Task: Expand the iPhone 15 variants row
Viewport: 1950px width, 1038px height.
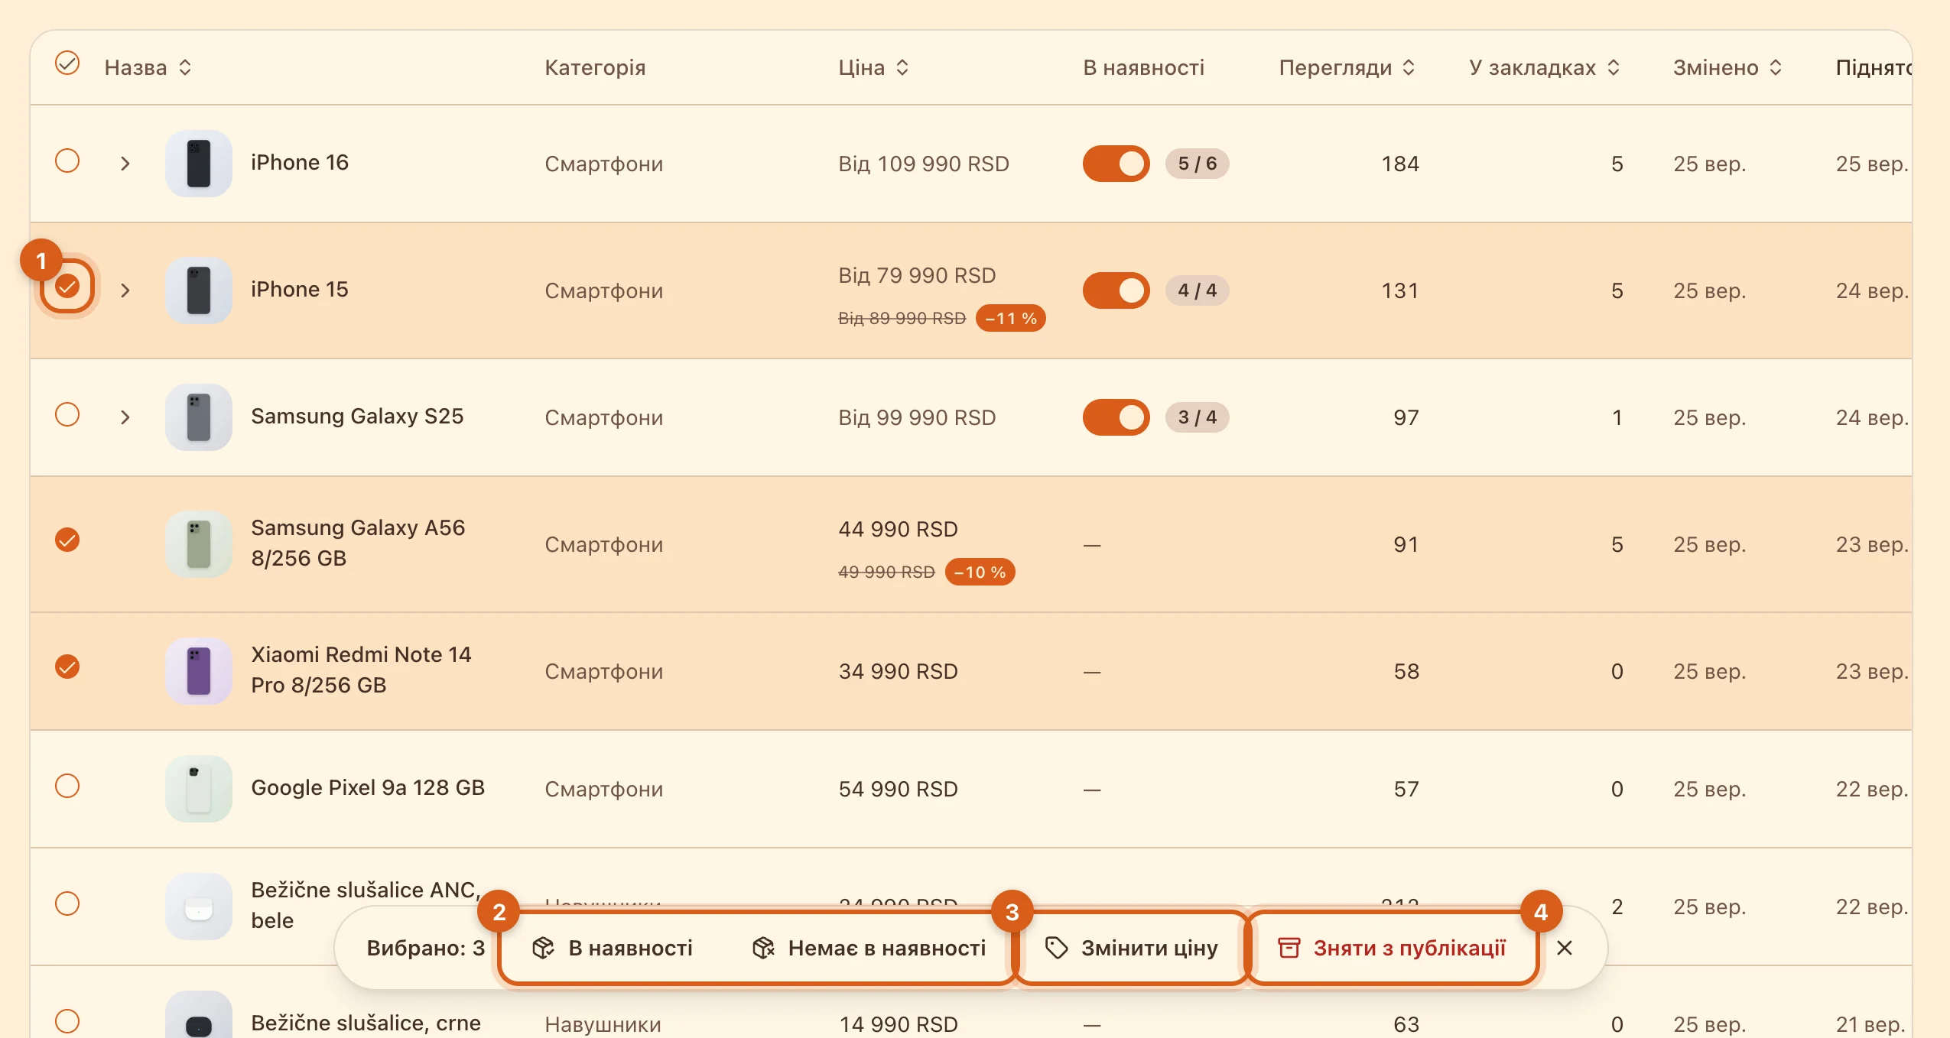Action: tap(125, 290)
